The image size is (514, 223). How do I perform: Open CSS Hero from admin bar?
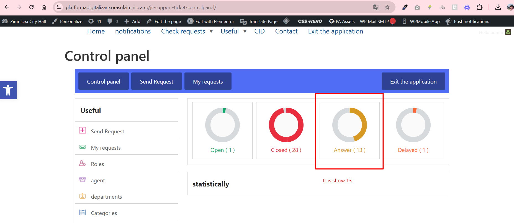[x=310, y=21]
